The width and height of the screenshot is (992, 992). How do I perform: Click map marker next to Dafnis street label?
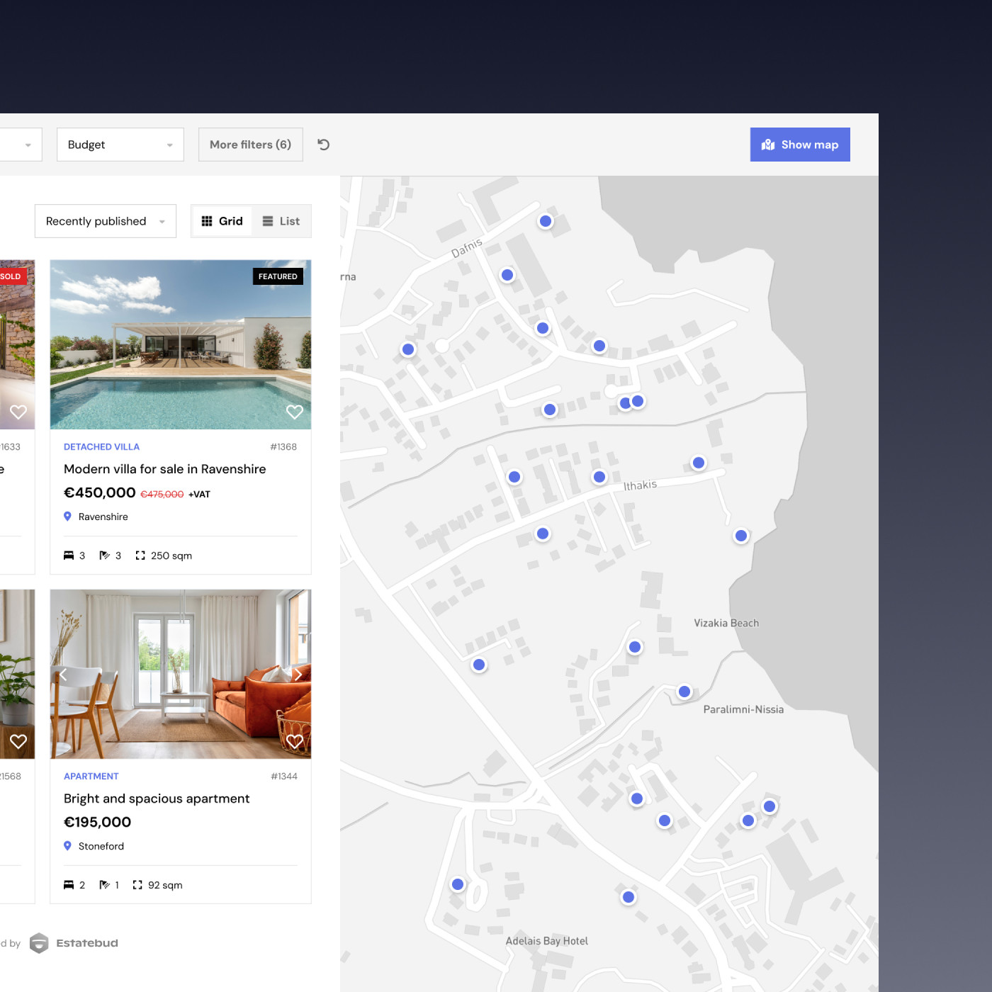point(507,275)
